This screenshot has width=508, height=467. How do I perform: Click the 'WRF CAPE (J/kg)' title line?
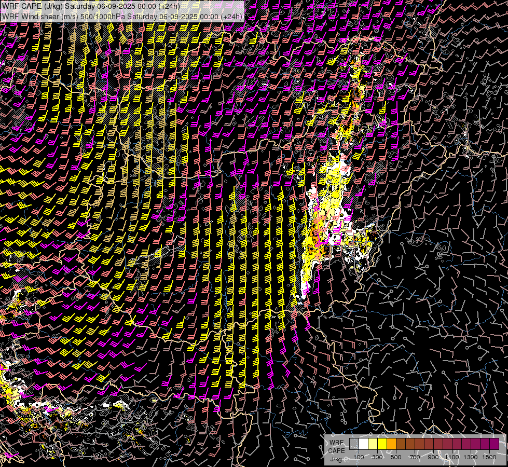[x=91, y=6]
